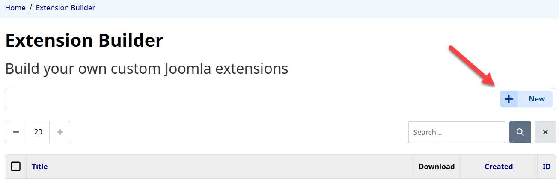The image size is (559, 179).
Task: Click the plus icon on New button
Action: tap(509, 99)
